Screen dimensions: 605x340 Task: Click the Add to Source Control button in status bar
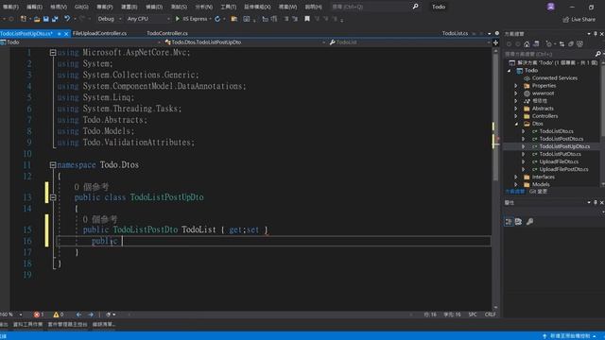point(569,336)
